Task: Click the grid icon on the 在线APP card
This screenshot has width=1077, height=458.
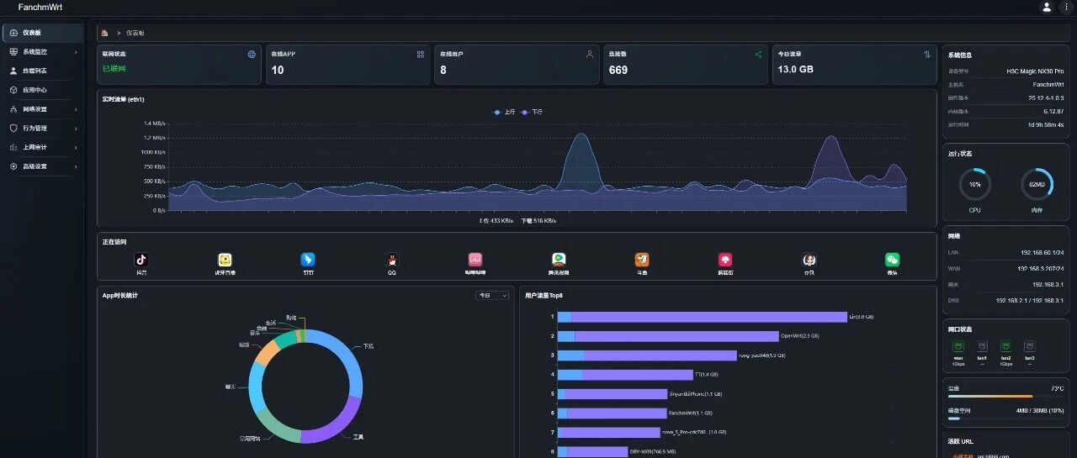Action: [x=421, y=54]
